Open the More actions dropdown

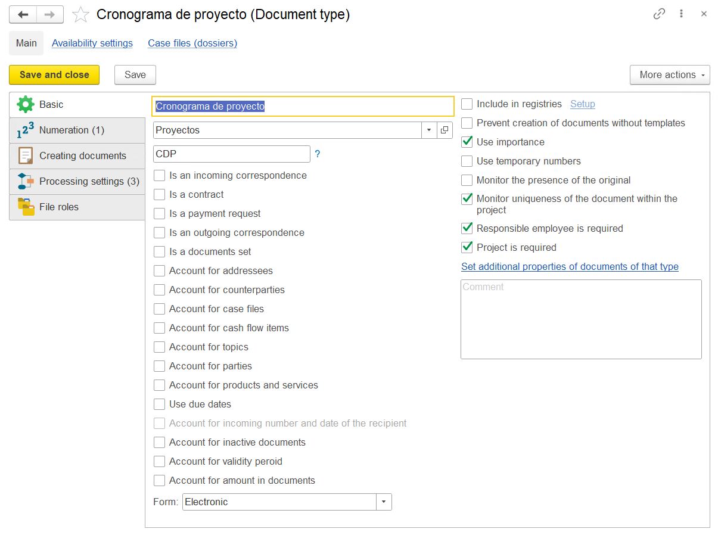(x=670, y=74)
